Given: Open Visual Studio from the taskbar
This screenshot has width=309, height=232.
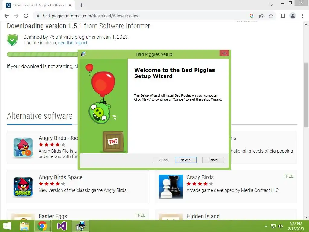Looking at the screenshot, I should point(62,226).
